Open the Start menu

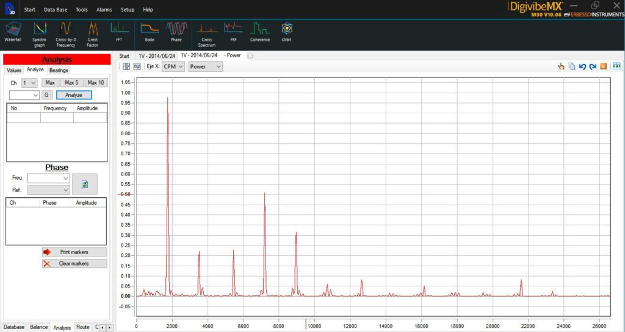click(x=29, y=10)
